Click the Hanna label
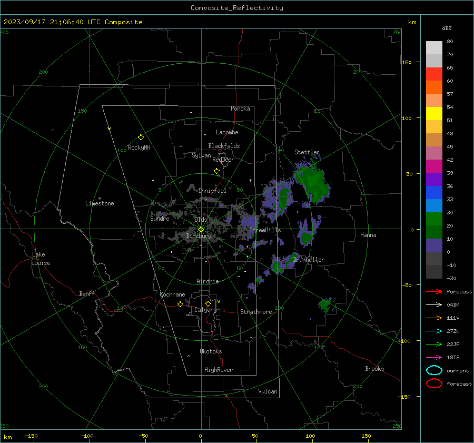The height and width of the screenshot is (443, 474). point(368,235)
